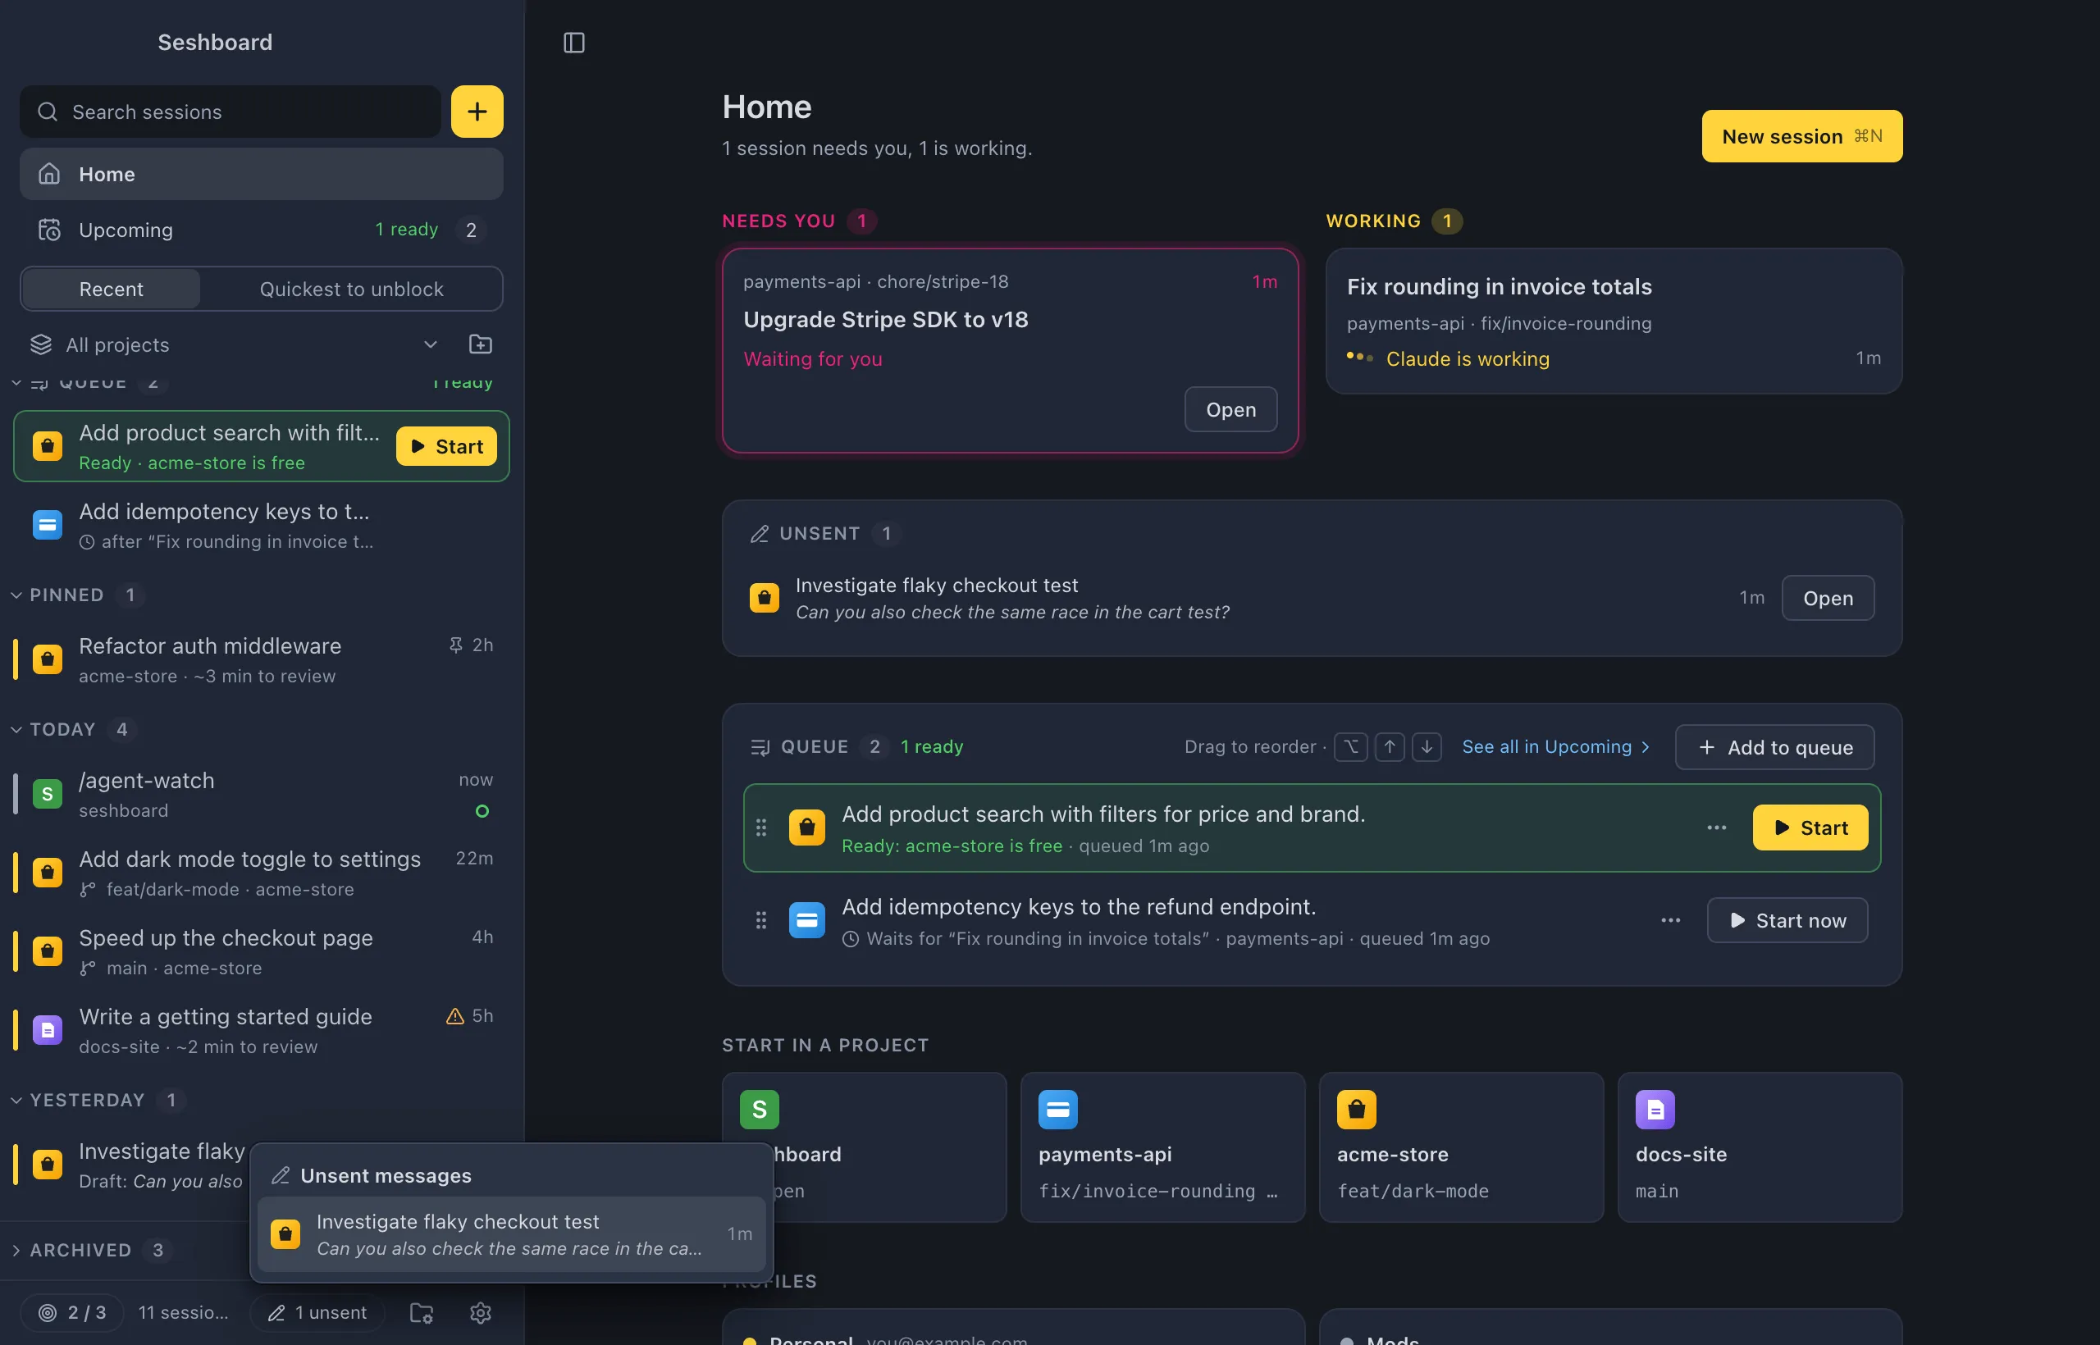
Task: Open settings gear in sidebar footer
Action: click(x=481, y=1312)
